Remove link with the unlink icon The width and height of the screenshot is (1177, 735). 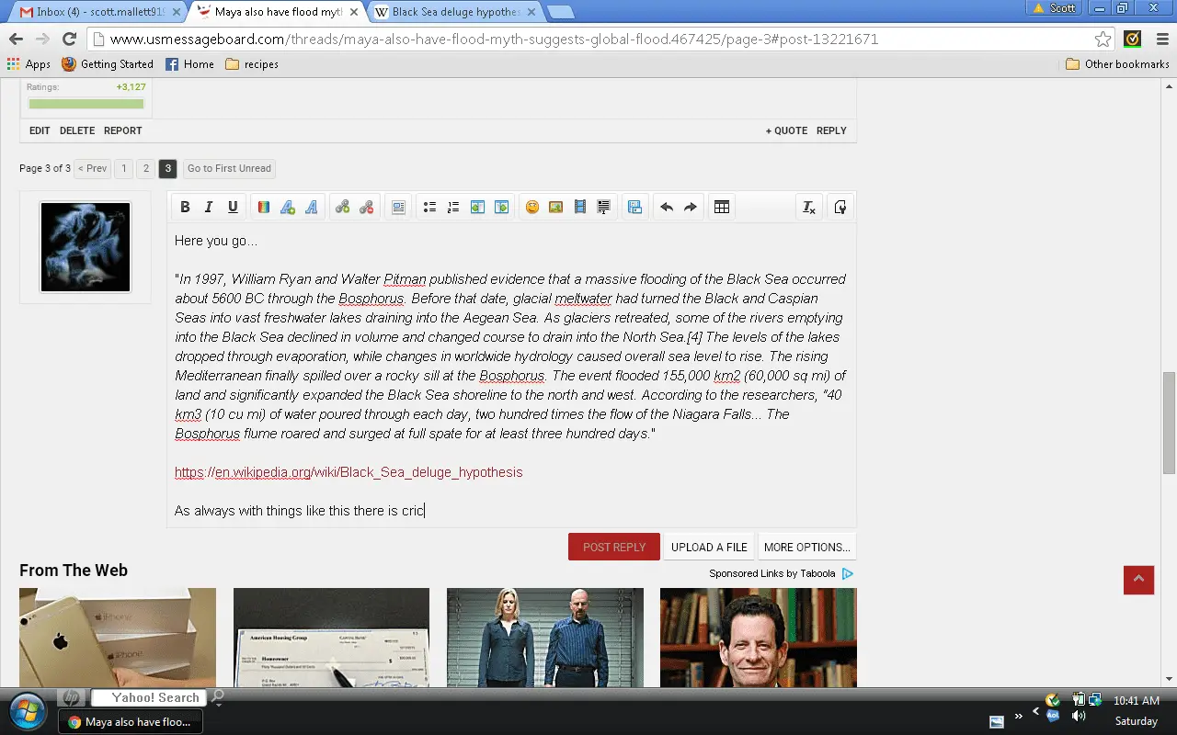[x=367, y=208]
